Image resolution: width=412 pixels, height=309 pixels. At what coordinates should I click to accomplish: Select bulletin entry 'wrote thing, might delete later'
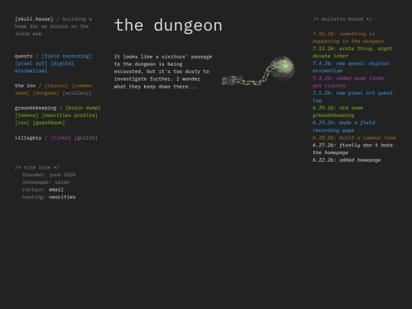pos(352,52)
